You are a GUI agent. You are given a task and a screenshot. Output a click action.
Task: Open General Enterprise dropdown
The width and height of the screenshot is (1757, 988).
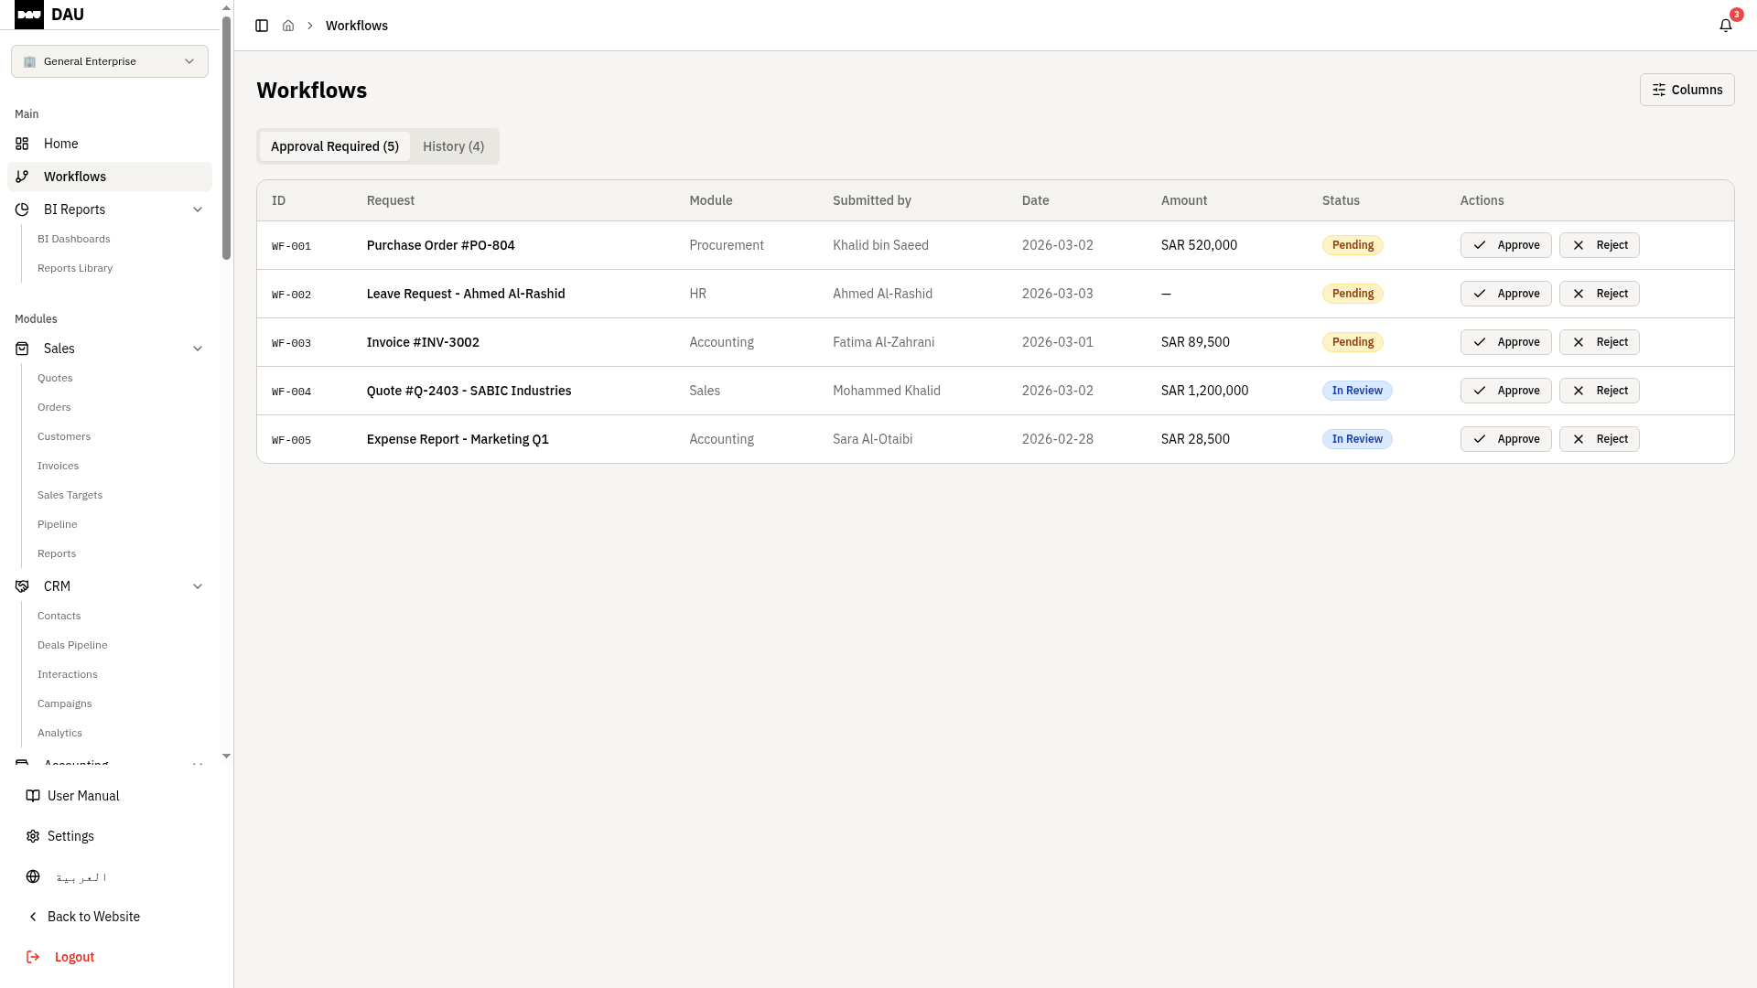pos(110,61)
